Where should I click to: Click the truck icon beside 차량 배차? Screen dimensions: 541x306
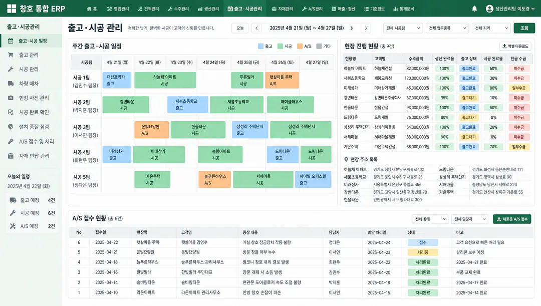pos(11,84)
